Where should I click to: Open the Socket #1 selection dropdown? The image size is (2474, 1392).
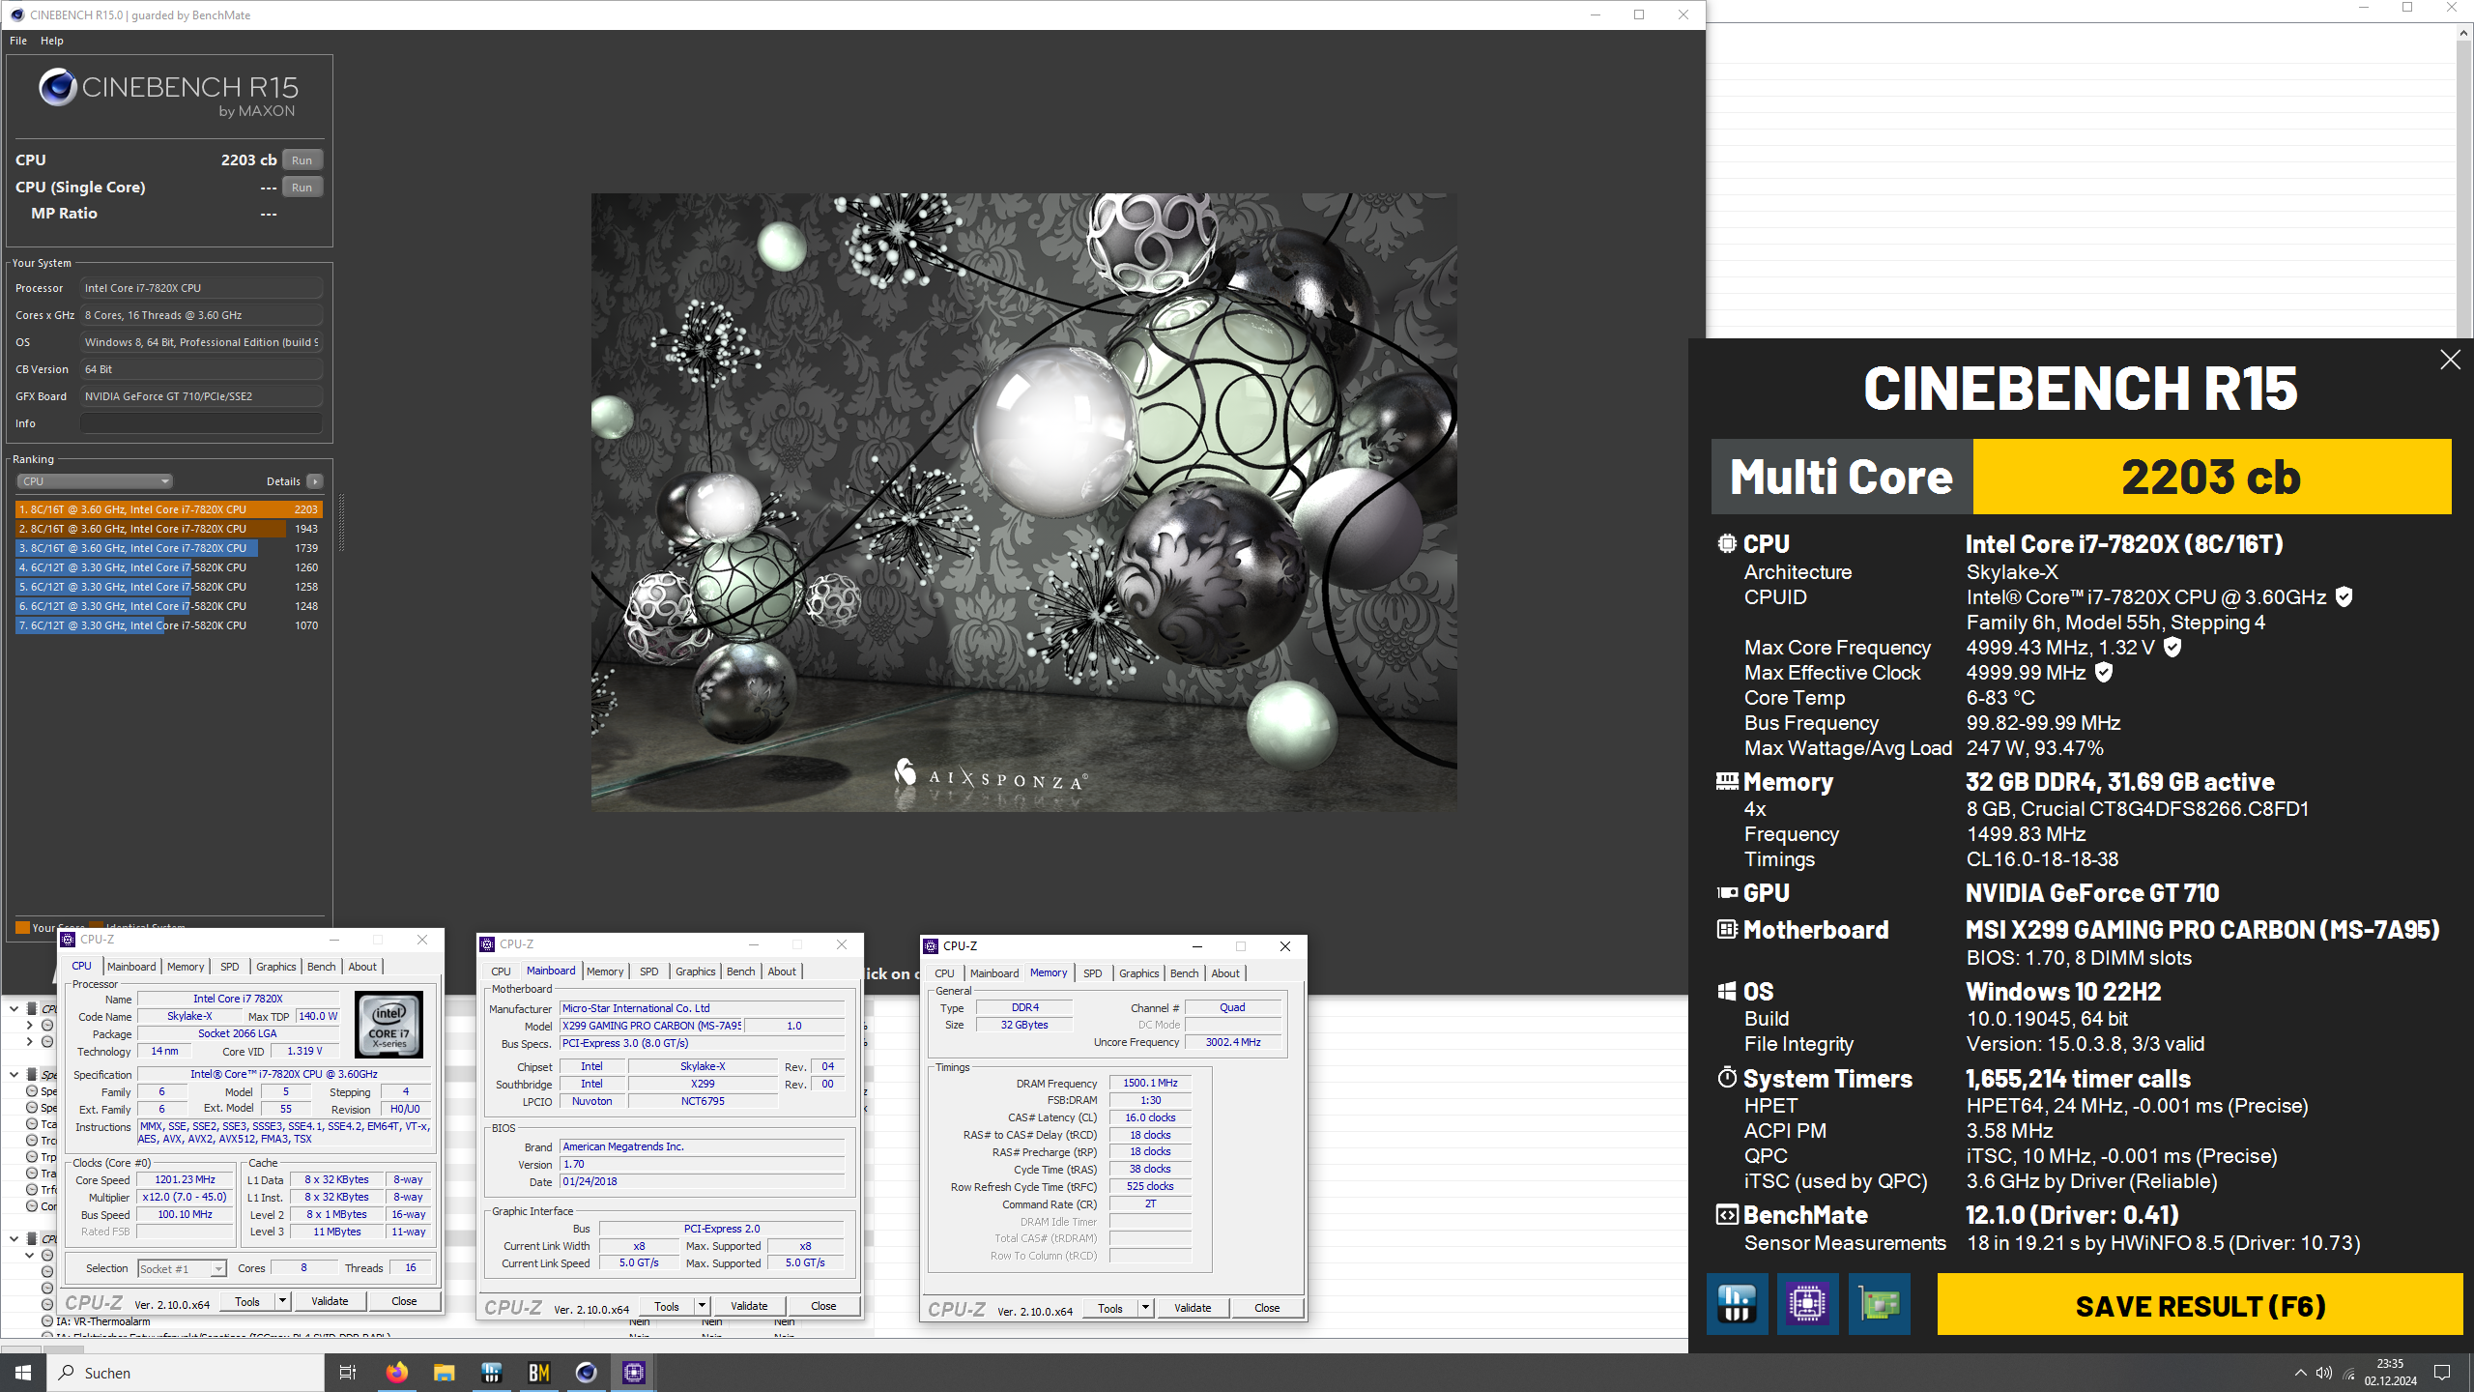pos(183,1268)
